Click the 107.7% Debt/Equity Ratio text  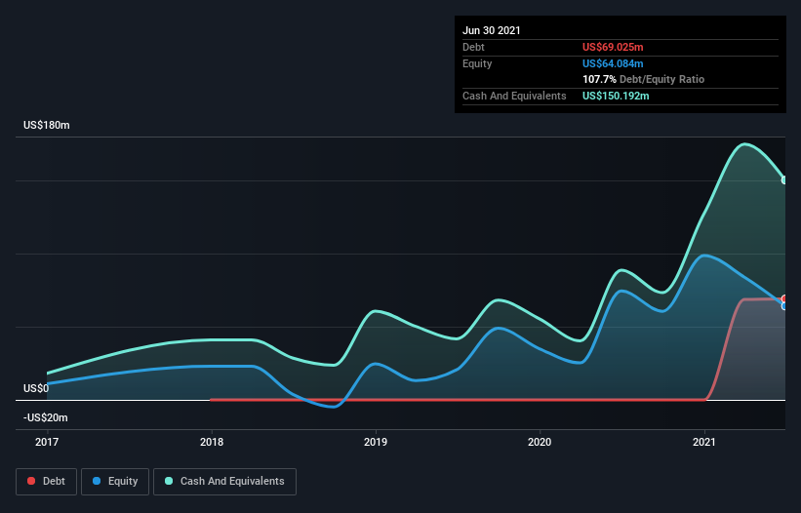point(643,80)
